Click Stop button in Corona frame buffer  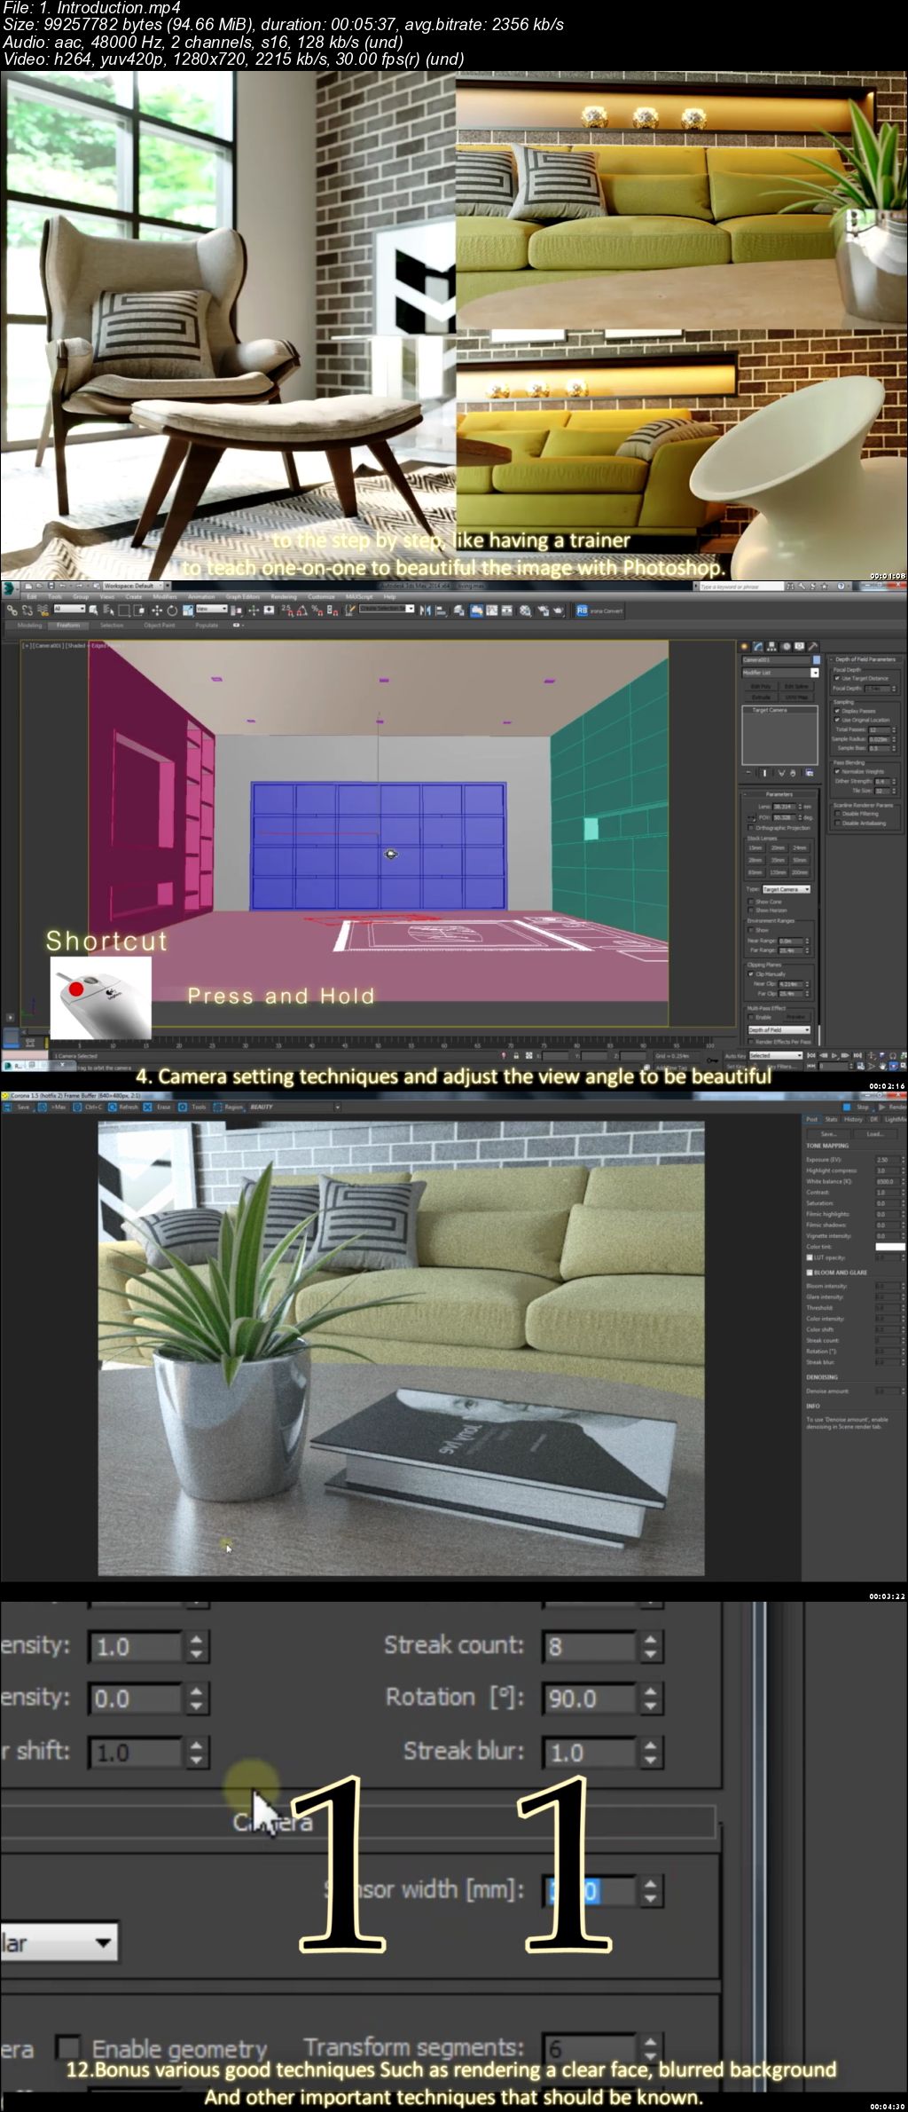pos(858,1107)
